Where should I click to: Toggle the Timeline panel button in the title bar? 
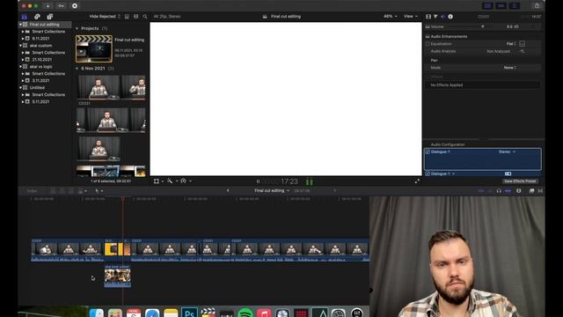point(501,6)
